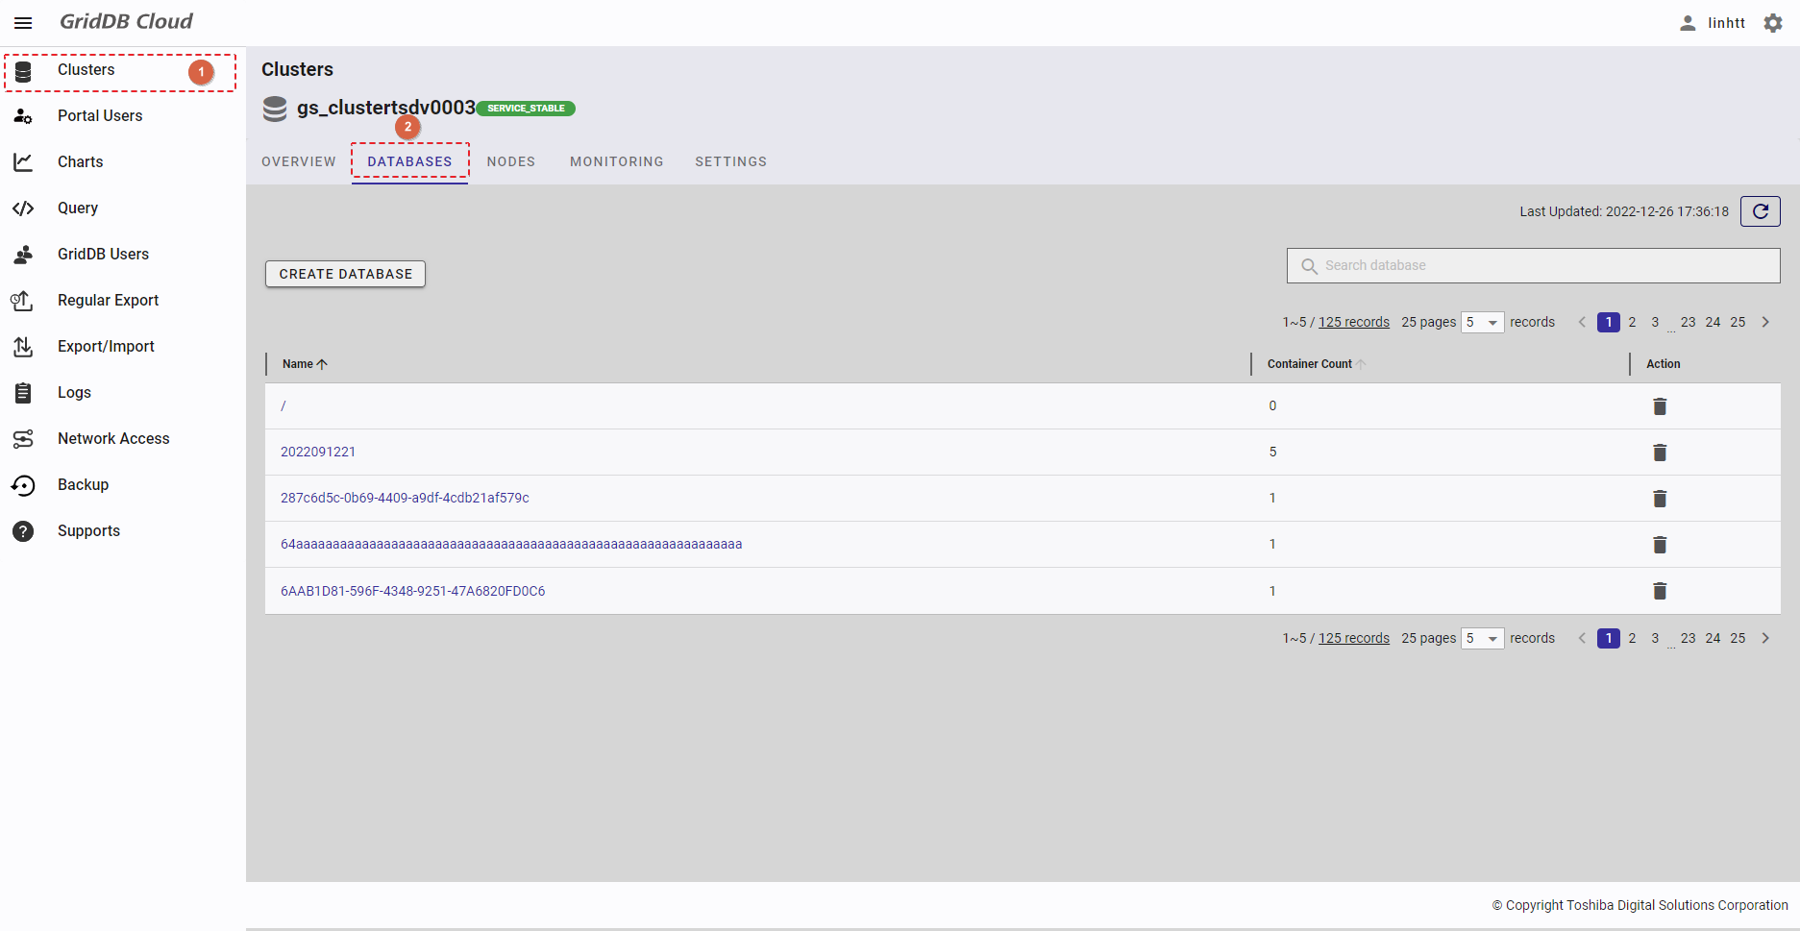This screenshot has height=931, width=1800.
Task: Open Network Access sidebar icon
Action: coord(23,439)
